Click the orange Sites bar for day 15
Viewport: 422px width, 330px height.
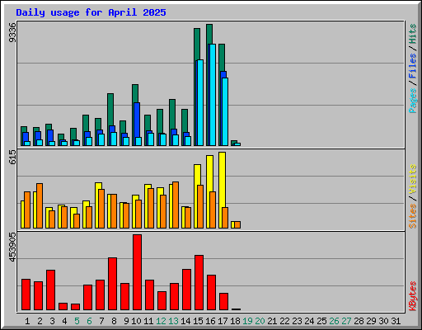pyautogui.click(x=200, y=206)
